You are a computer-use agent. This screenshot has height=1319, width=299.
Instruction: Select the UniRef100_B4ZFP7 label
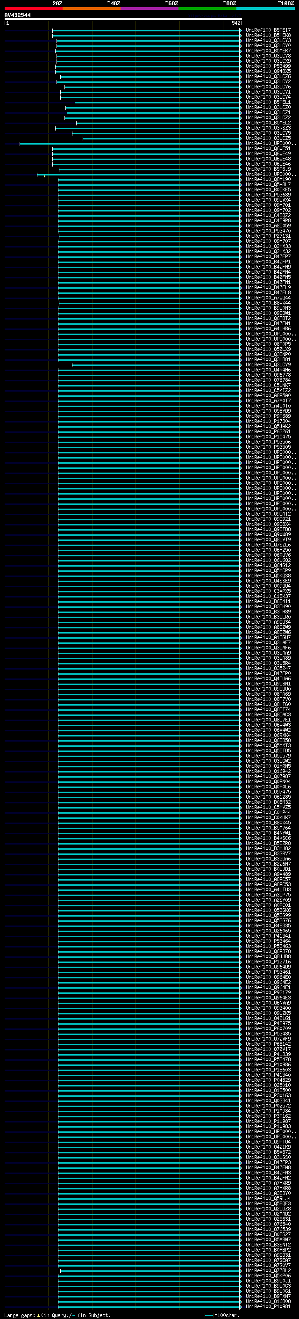pos(268,256)
